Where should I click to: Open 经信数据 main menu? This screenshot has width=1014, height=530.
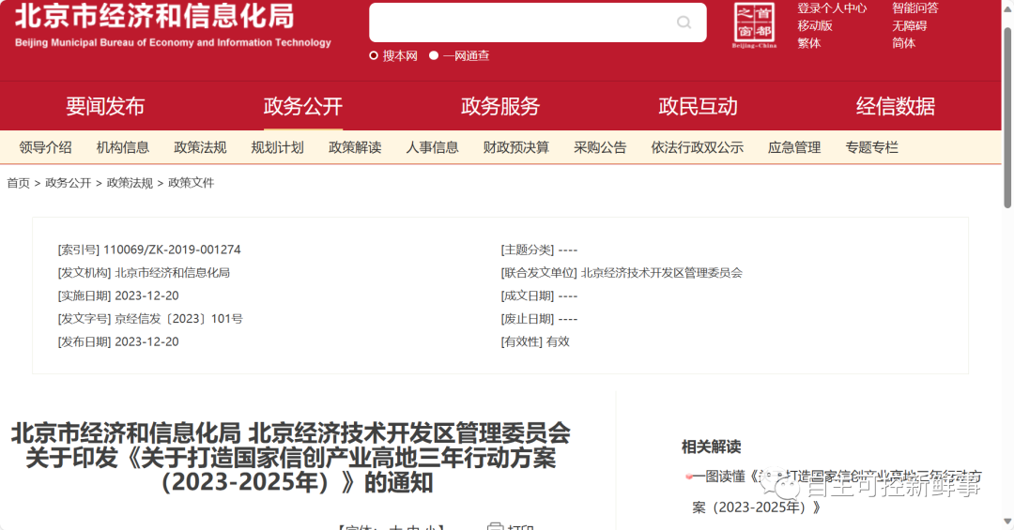[896, 106]
